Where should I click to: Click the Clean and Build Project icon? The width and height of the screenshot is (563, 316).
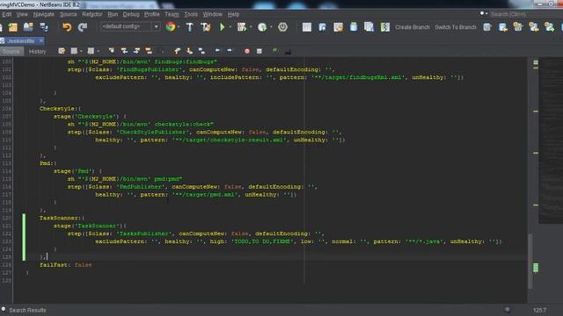click(x=206, y=27)
